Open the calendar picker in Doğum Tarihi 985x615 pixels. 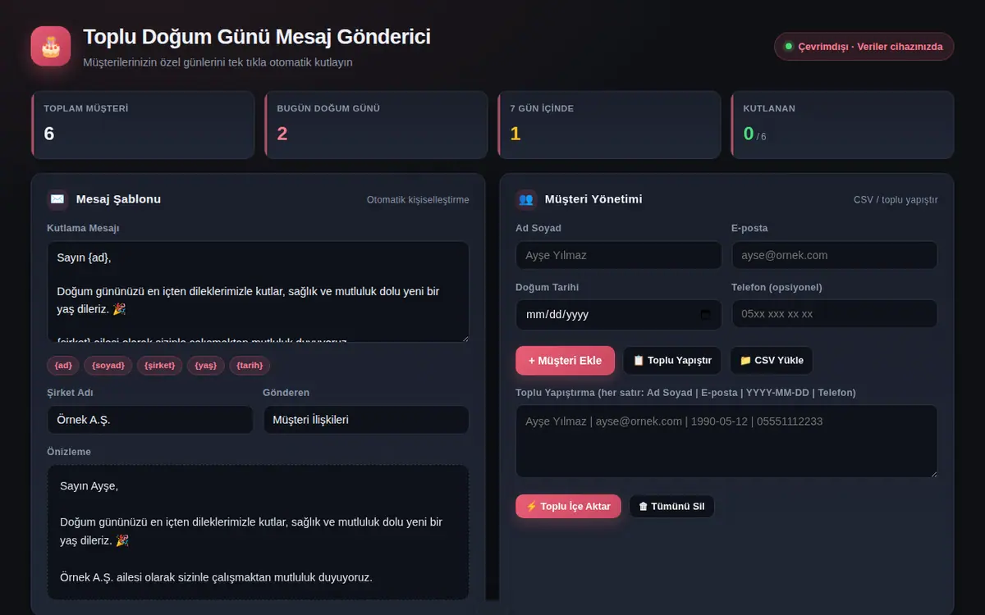pyautogui.click(x=705, y=315)
